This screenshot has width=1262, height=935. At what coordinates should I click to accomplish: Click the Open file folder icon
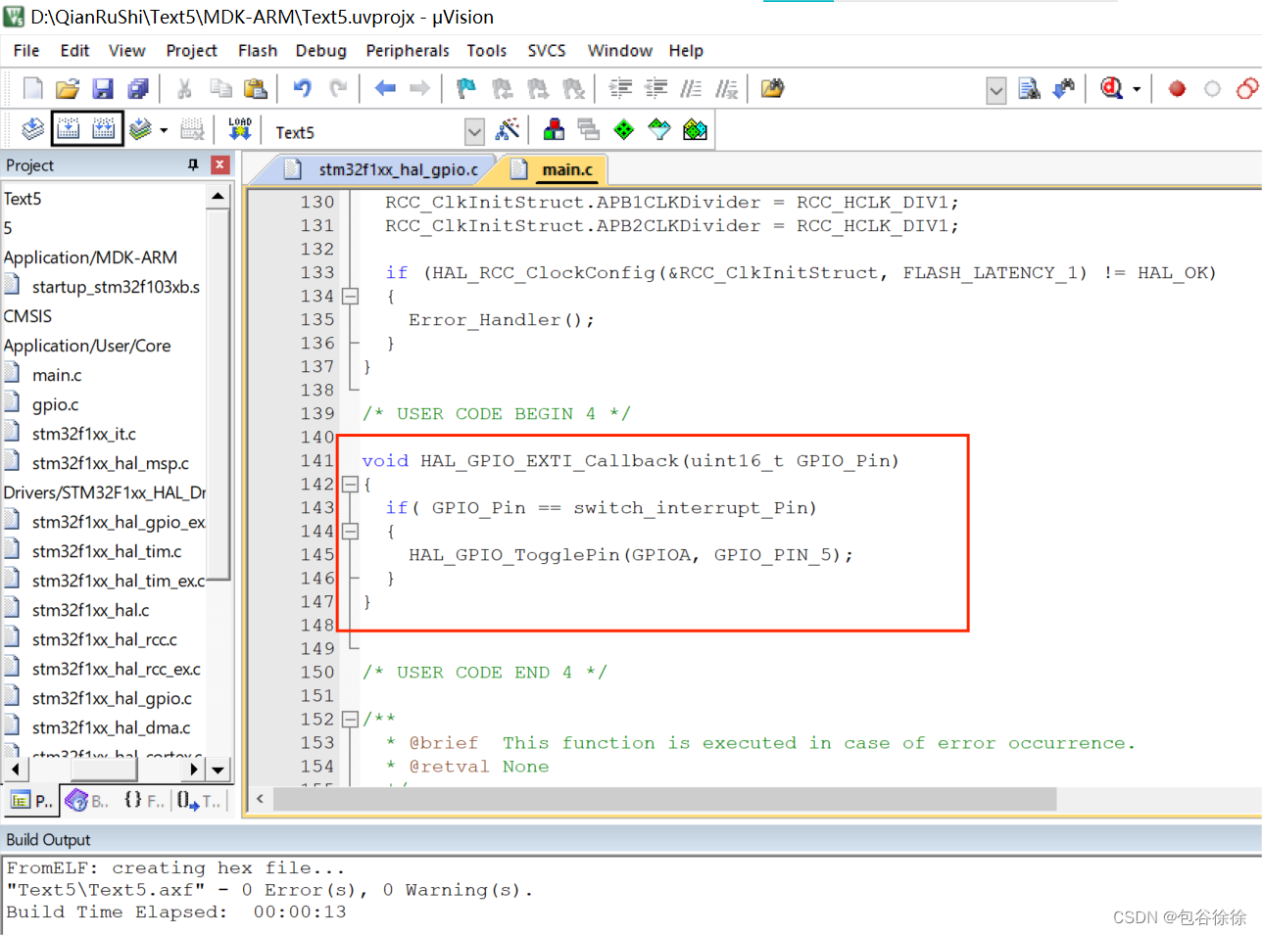point(68,89)
